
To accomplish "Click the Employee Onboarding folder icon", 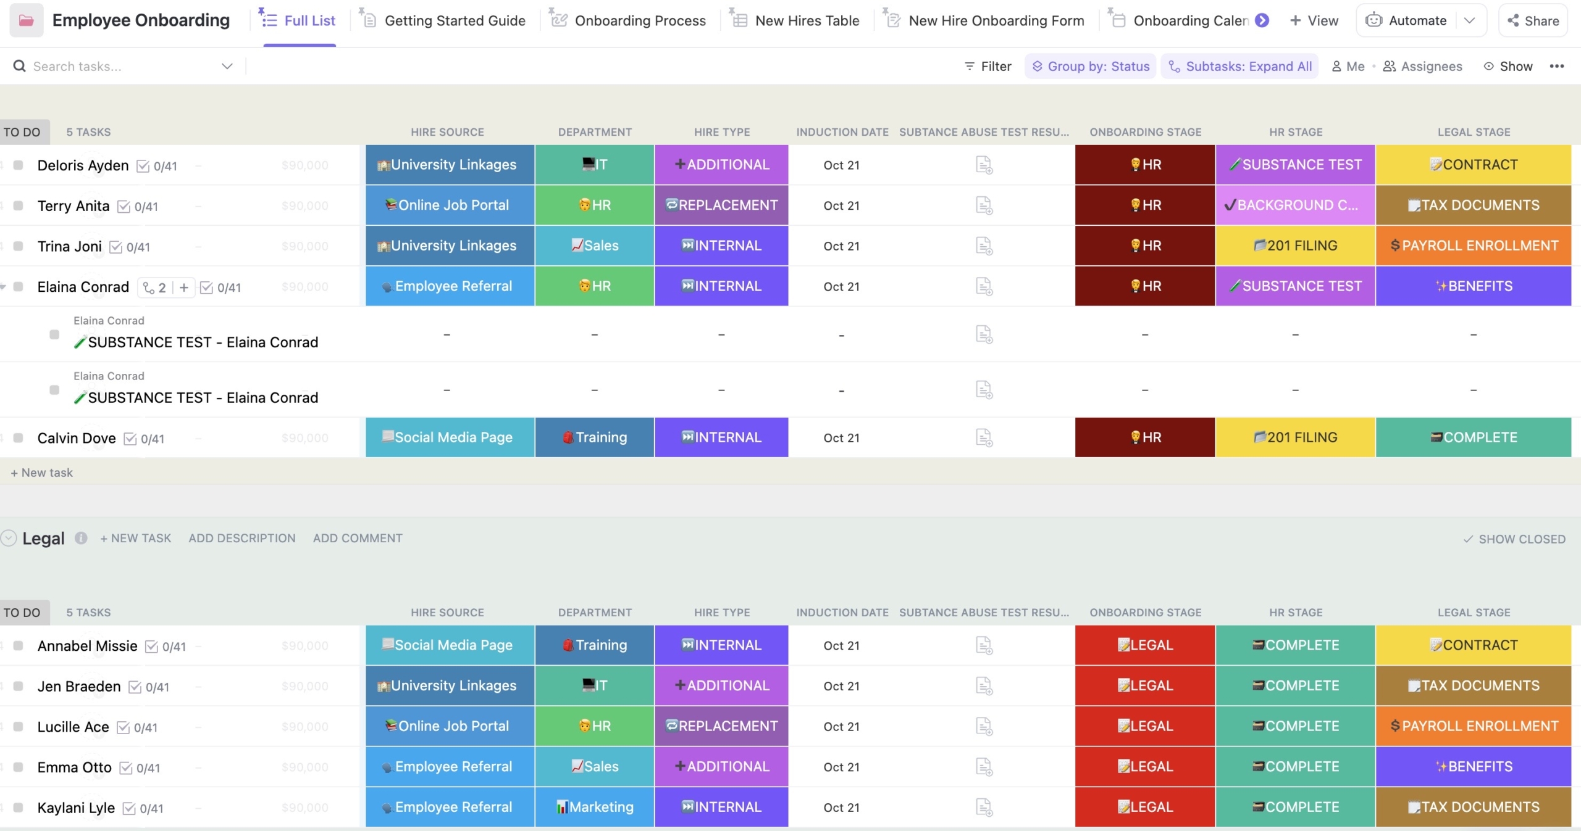I will [25, 20].
